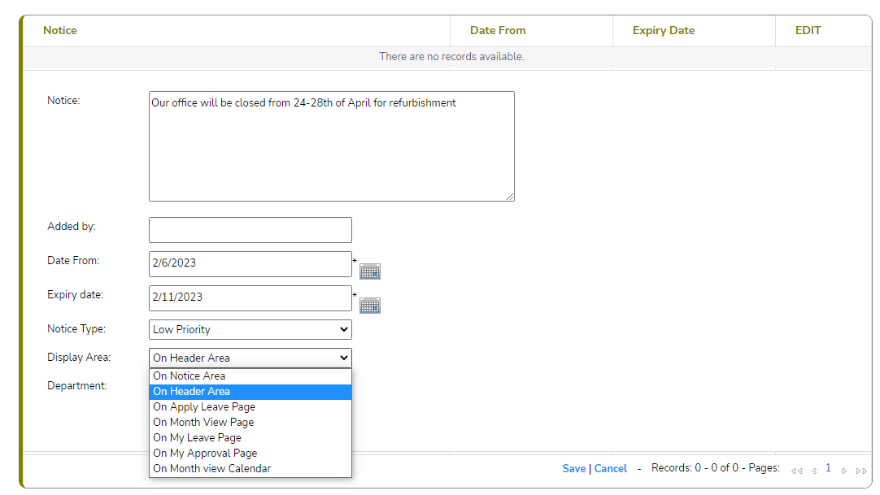Choose On Month View Page option

[x=250, y=422]
